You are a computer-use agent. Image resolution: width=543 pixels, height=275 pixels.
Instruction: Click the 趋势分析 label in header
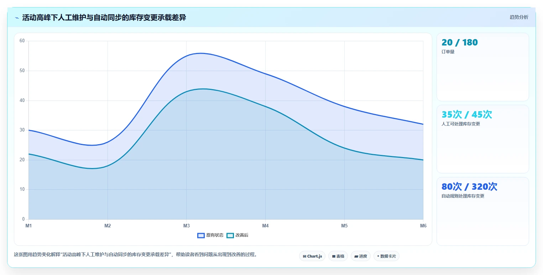pos(519,17)
